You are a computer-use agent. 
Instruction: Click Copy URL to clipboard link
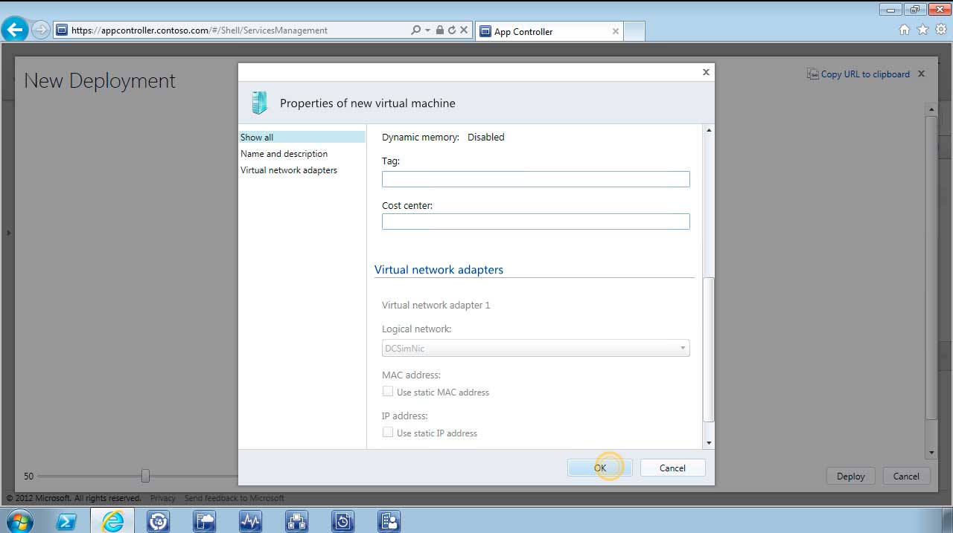865,74
